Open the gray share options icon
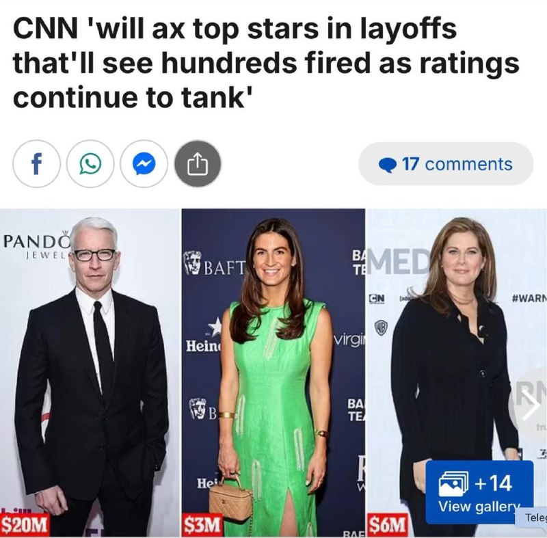This screenshot has height=538, width=547. pyautogui.click(x=198, y=164)
